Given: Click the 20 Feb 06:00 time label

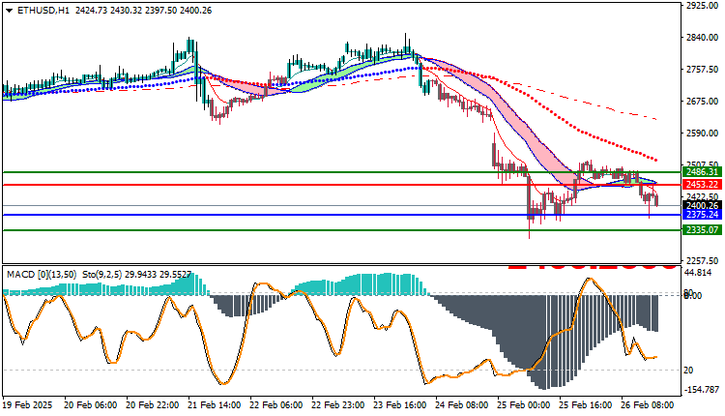Looking at the screenshot, I should [90, 405].
